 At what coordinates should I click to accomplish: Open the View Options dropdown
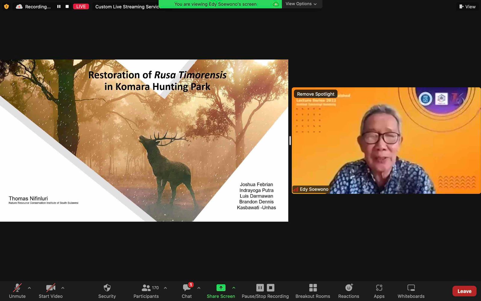pyautogui.click(x=301, y=4)
